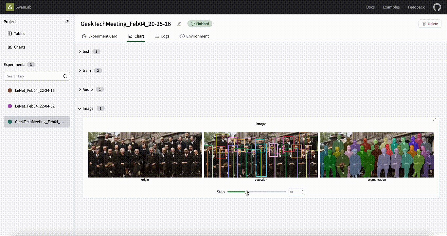Select experiment LeNet_Feb04_22-24-15
Screen dimensions: 447x236
tap(37, 90)
